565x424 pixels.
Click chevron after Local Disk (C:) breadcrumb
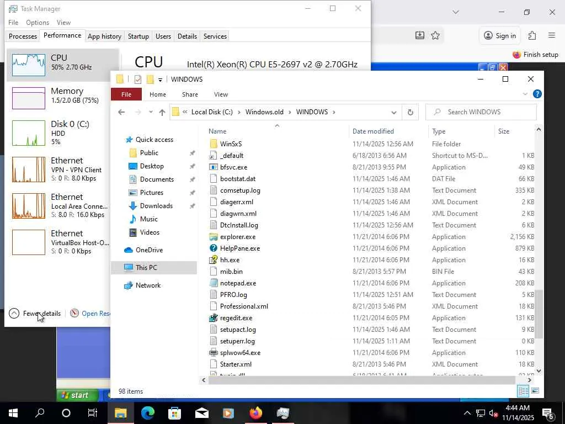[x=239, y=112]
